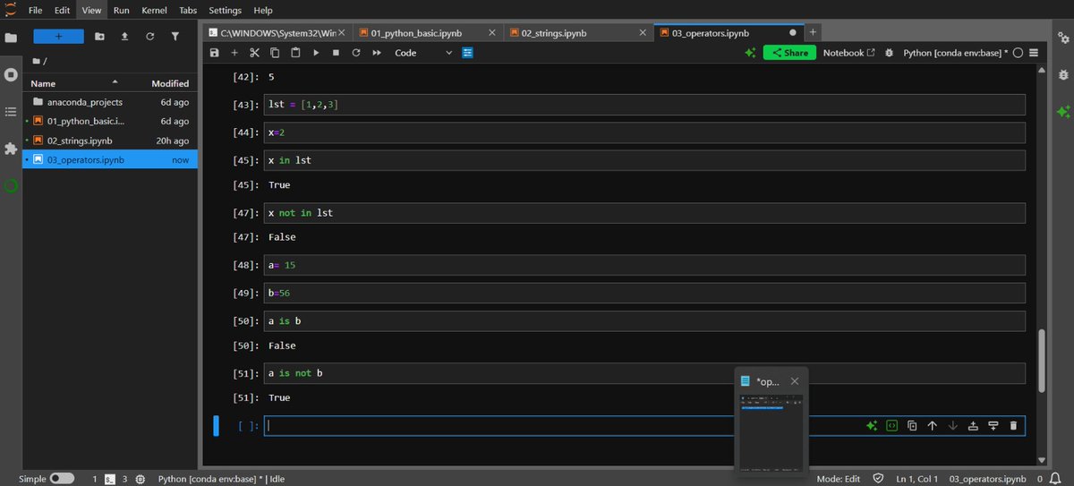Open notebook in Notebook interface link
1074x486 pixels.
[x=848, y=53]
